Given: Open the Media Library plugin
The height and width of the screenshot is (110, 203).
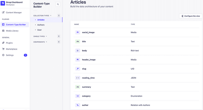Looking at the screenshot, I should pos(12,31).
